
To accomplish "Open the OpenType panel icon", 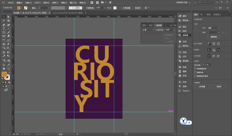I will click(185, 91).
